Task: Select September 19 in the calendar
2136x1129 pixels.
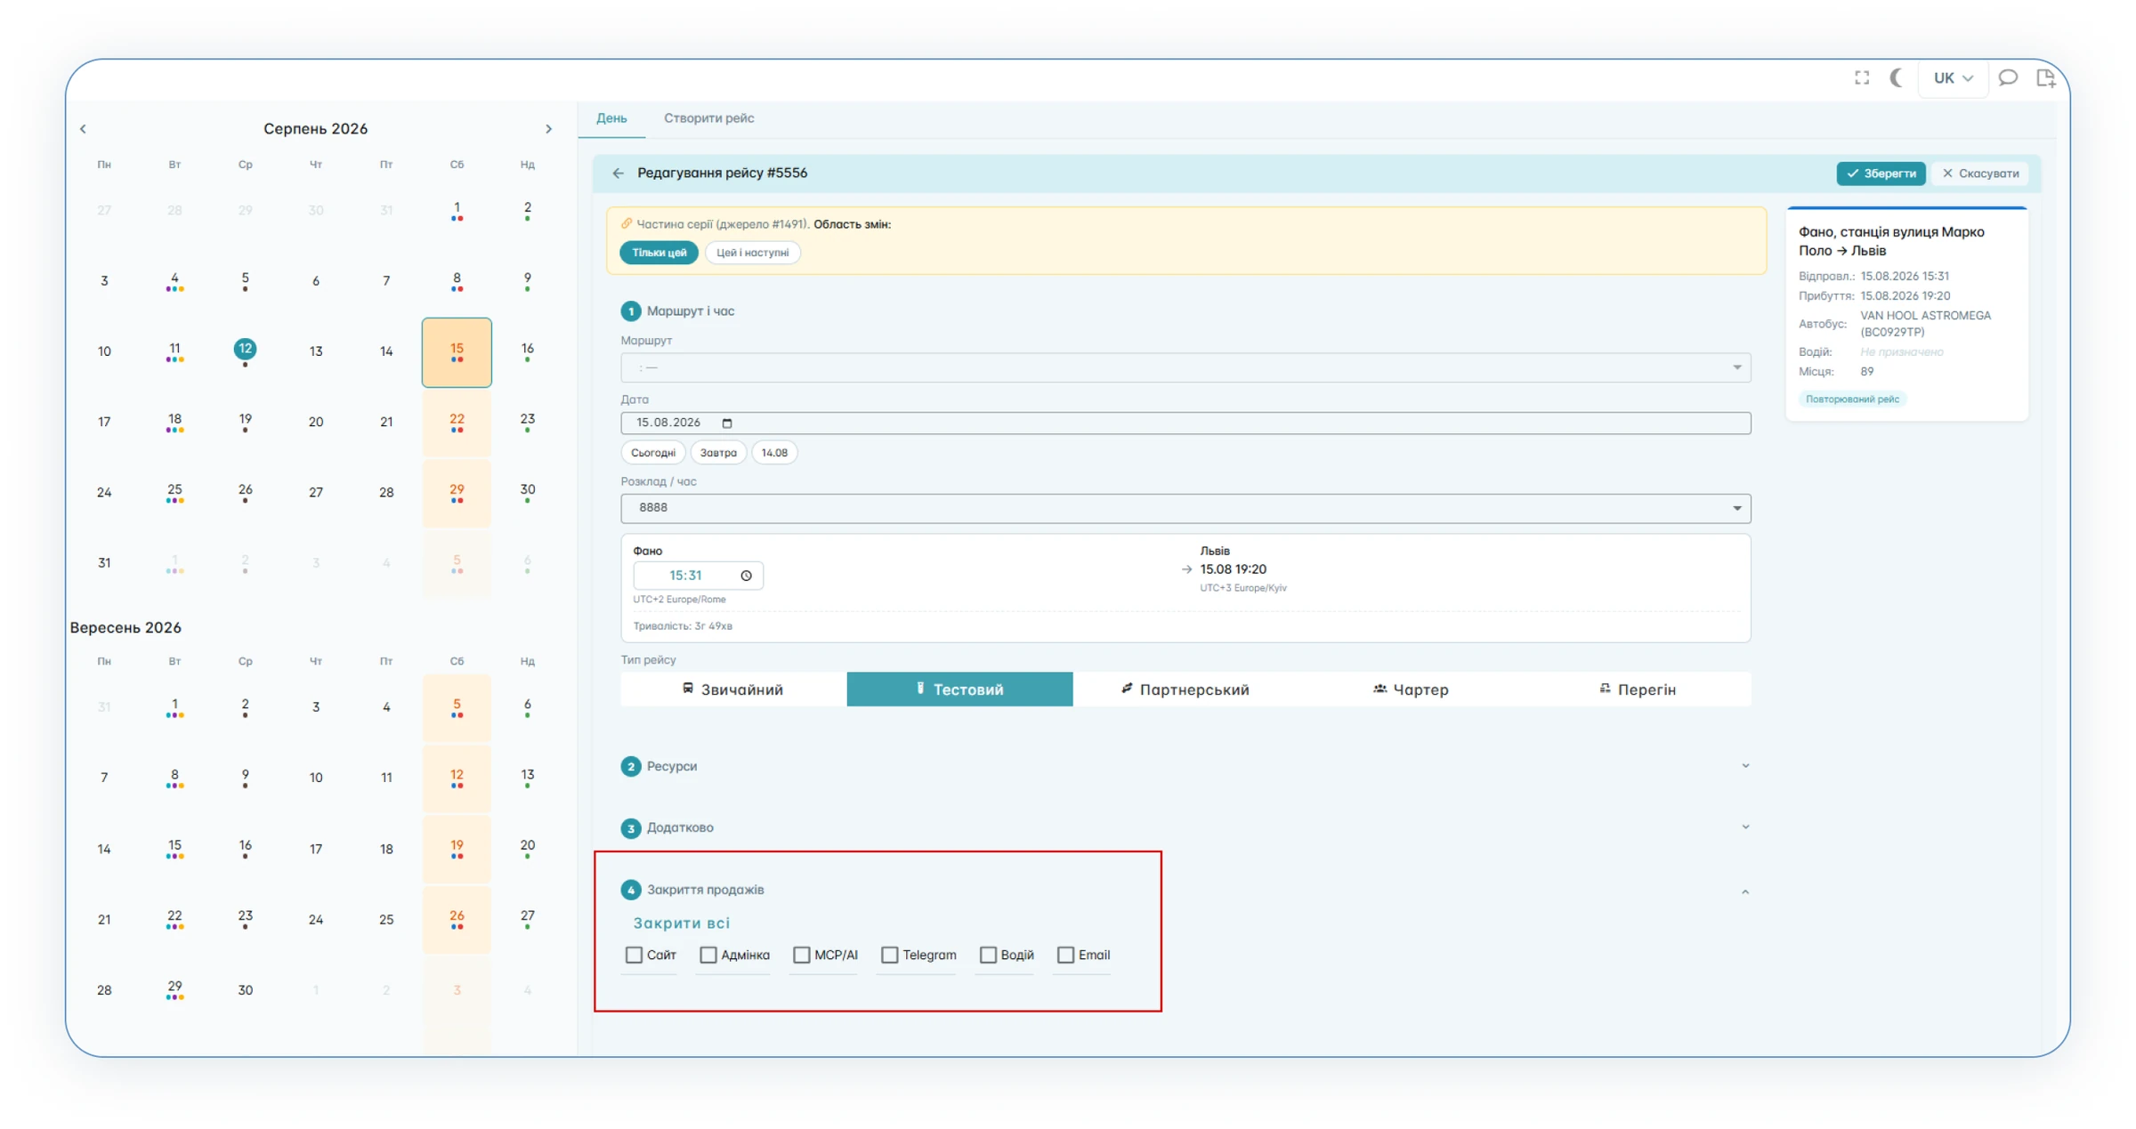Action: 457,849
